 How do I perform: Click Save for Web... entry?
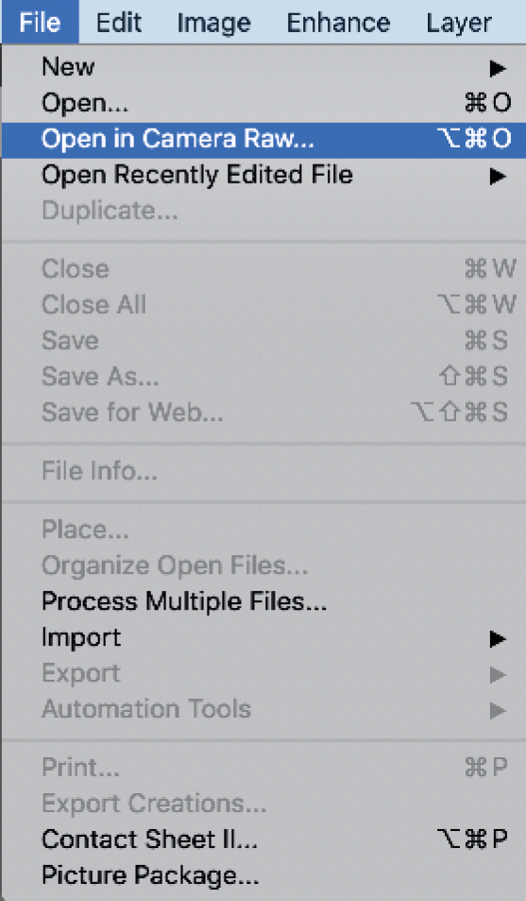tap(263, 412)
